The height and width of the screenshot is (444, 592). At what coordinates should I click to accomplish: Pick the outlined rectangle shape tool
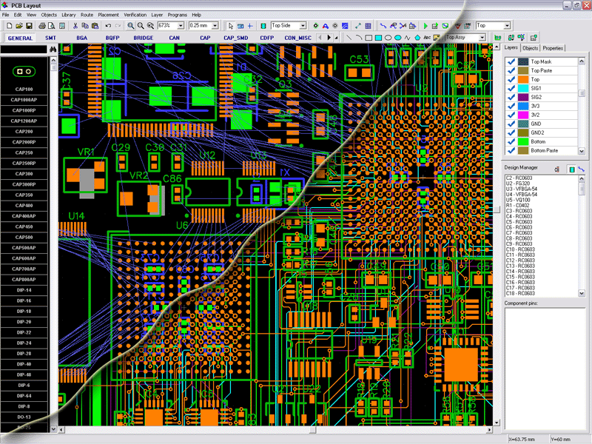coord(369,38)
